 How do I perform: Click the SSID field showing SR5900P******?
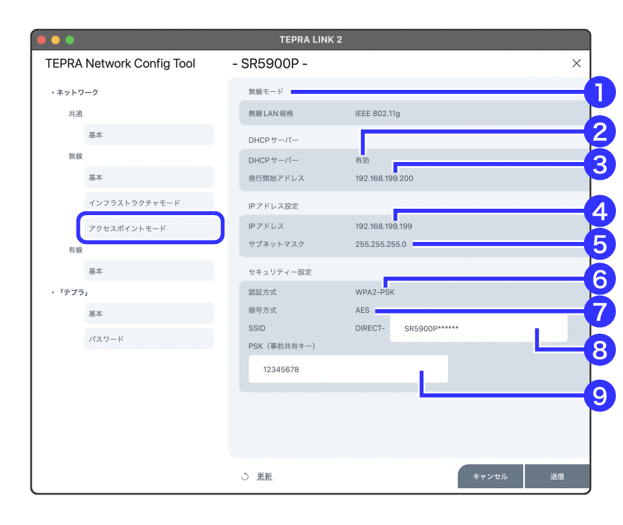[x=478, y=329]
